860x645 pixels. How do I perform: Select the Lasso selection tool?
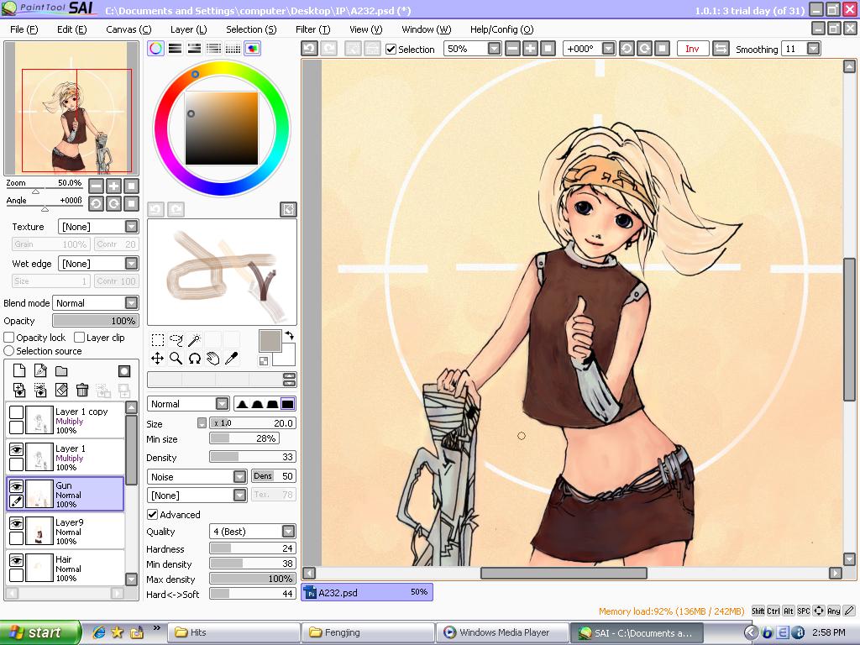tap(177, 340)
